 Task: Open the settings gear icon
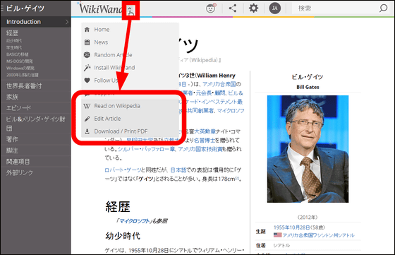click(x=253, y=8)
